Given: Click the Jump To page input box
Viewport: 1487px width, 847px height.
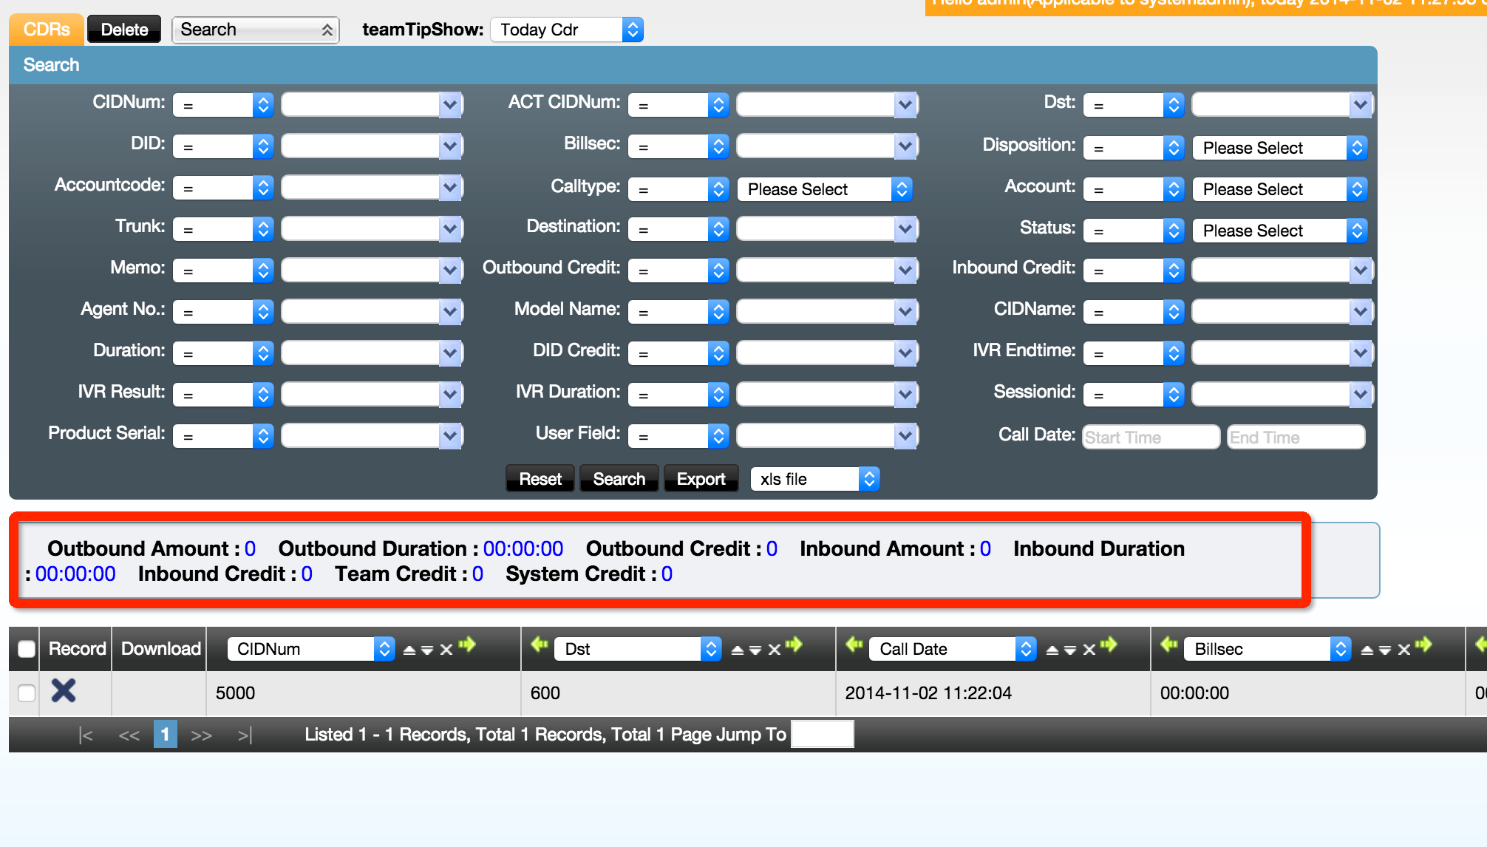Looking at the screenshot, I should [x=822, y=735].
